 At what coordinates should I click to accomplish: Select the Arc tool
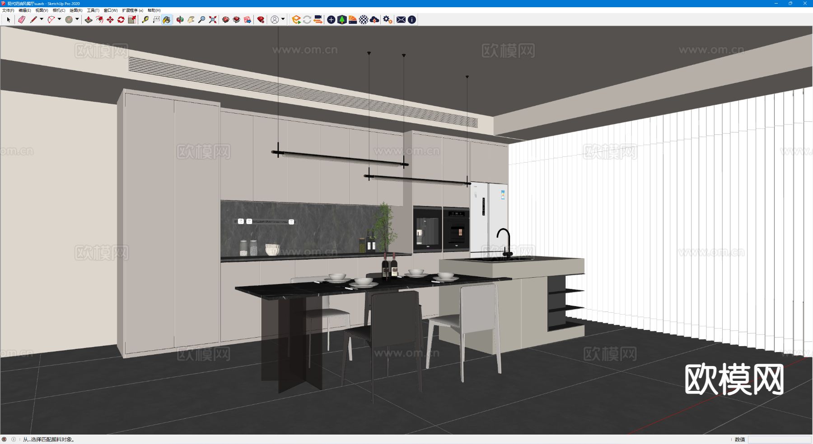[x=51, y=20]
